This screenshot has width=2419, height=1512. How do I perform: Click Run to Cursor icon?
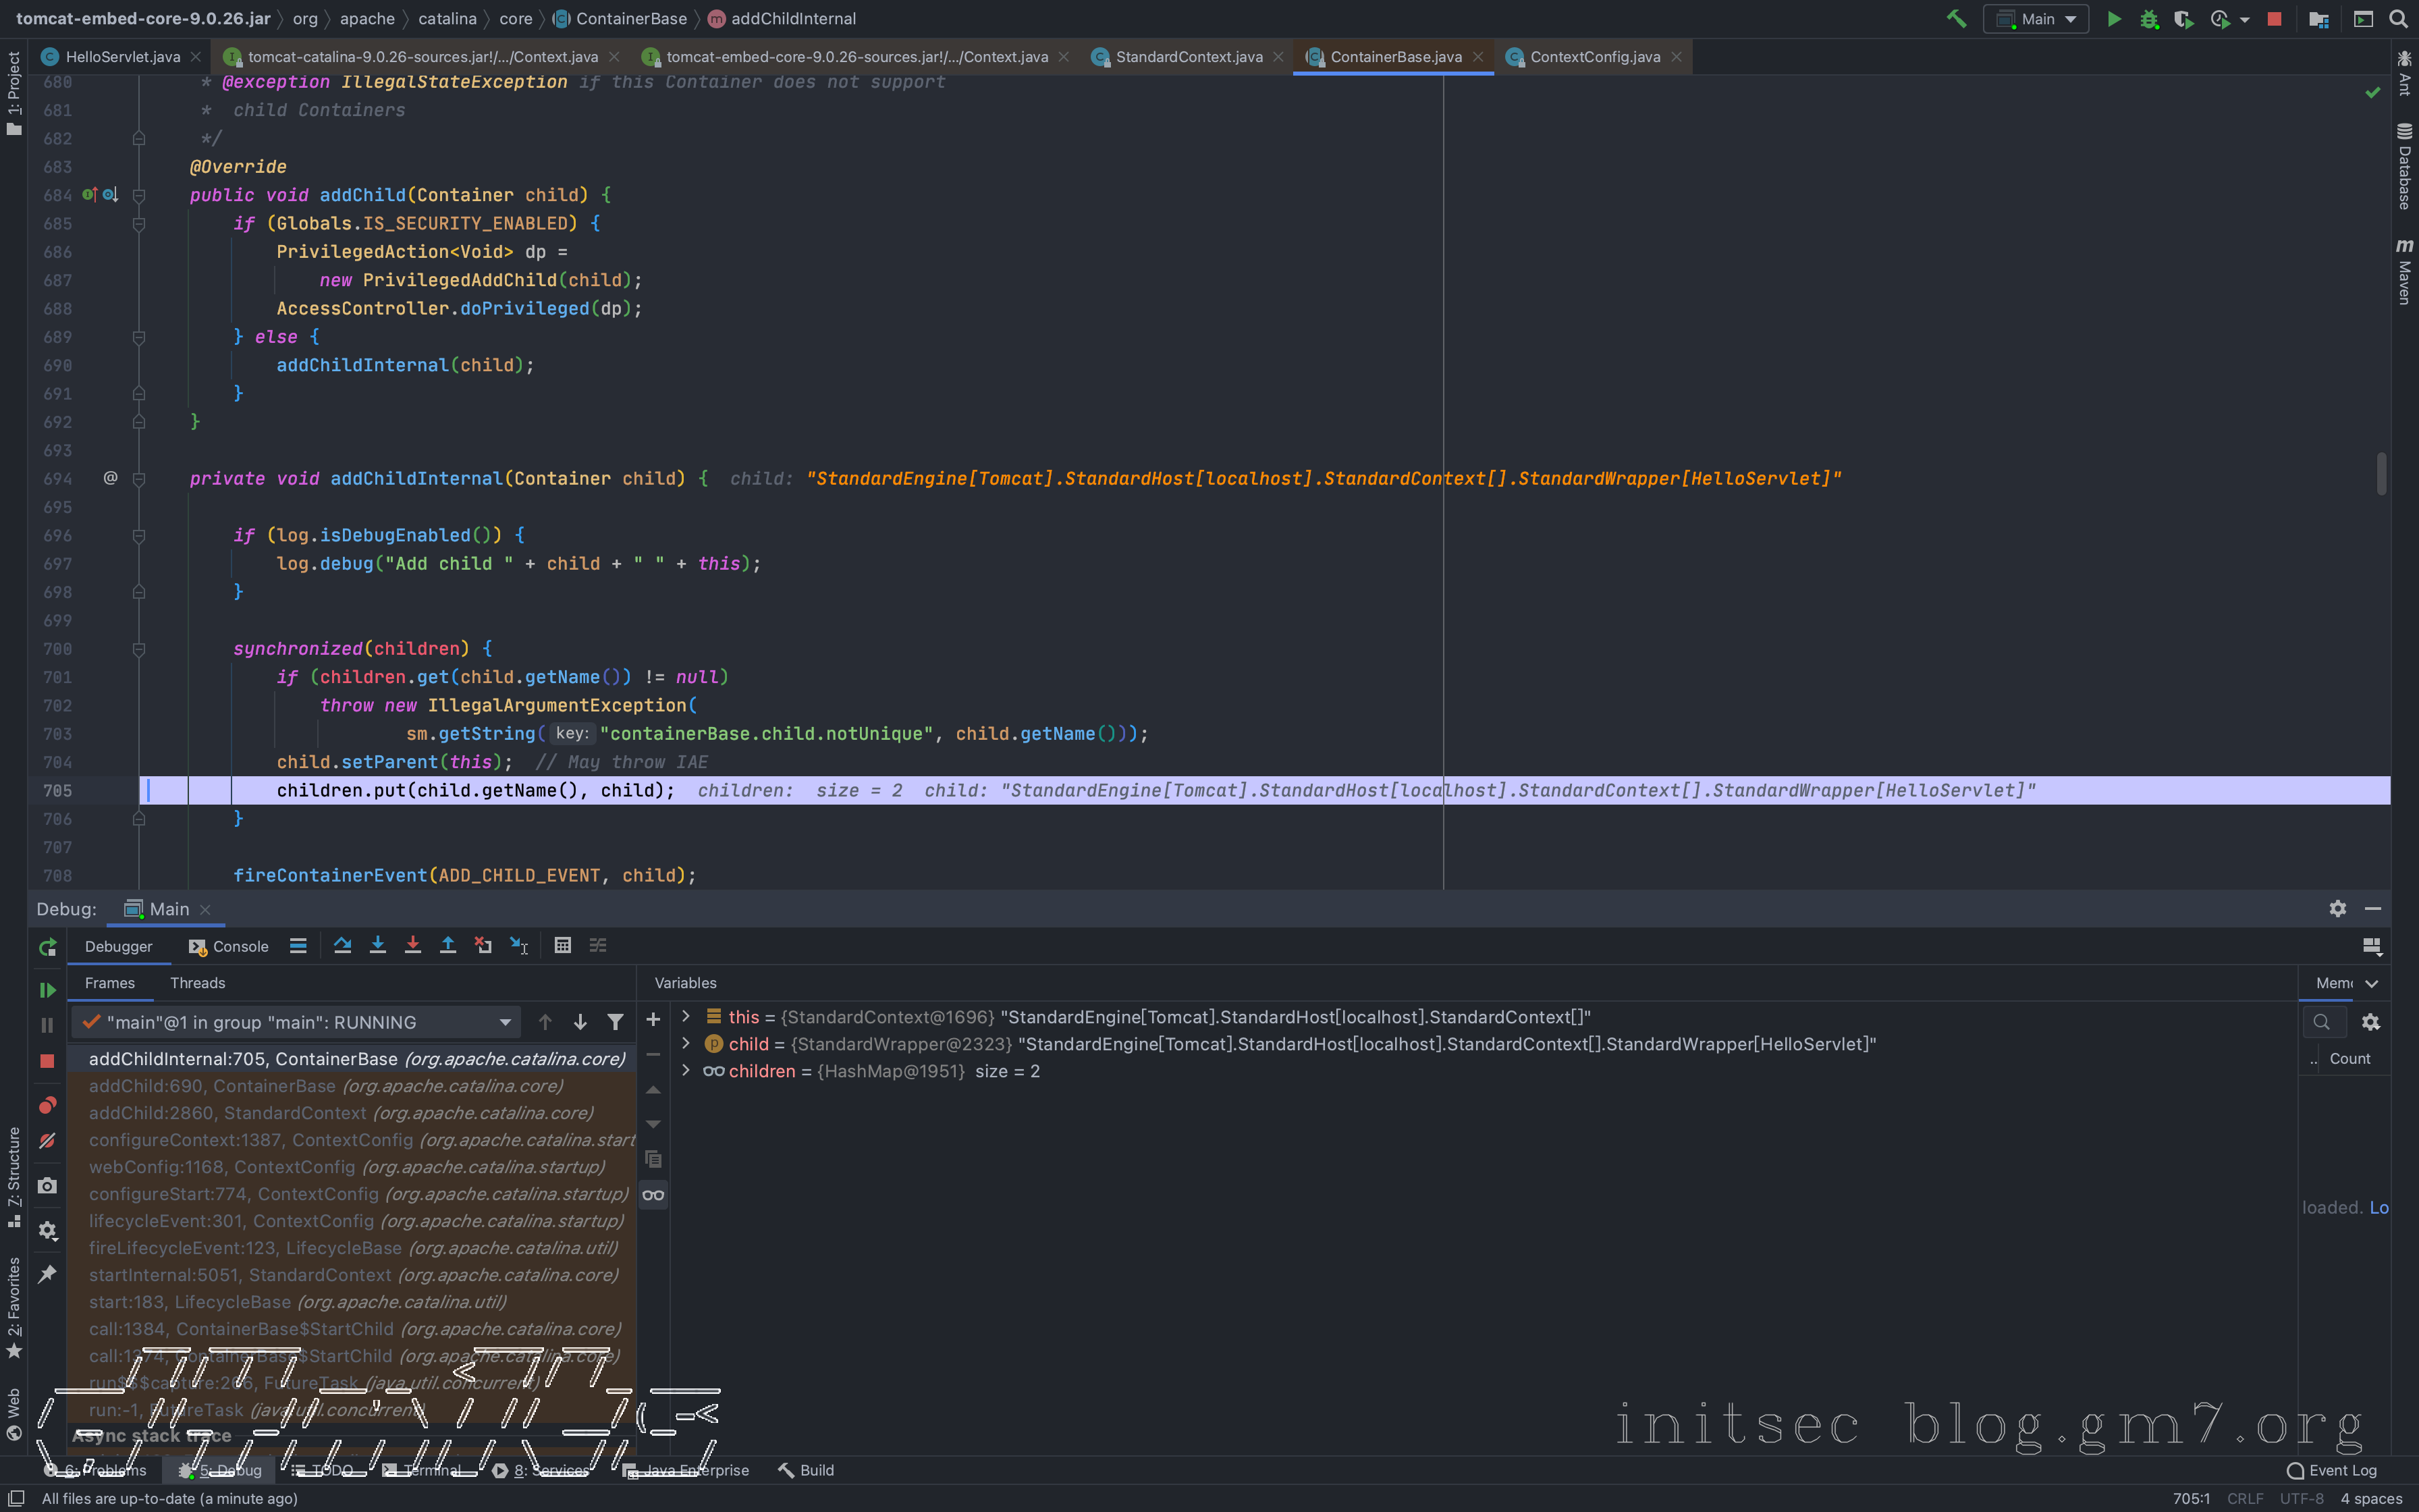point(519,945)
